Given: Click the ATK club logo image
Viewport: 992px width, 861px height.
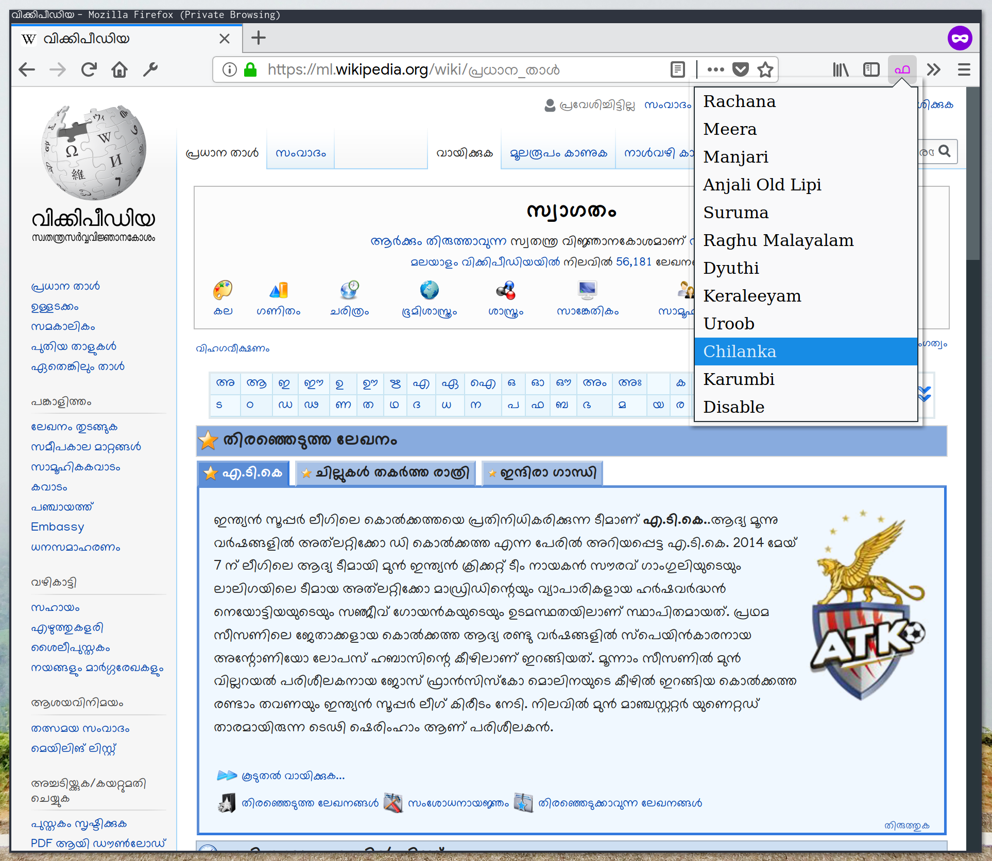Looking at the screenshot, I should [868, 605].
